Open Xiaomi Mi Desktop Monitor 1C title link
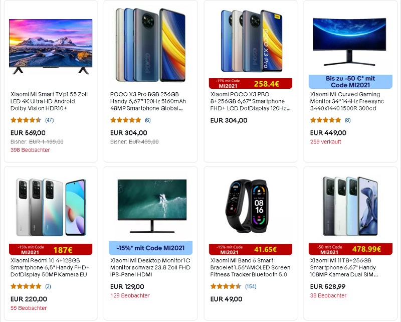Viewport: 401px width, 322px height. 150,267
